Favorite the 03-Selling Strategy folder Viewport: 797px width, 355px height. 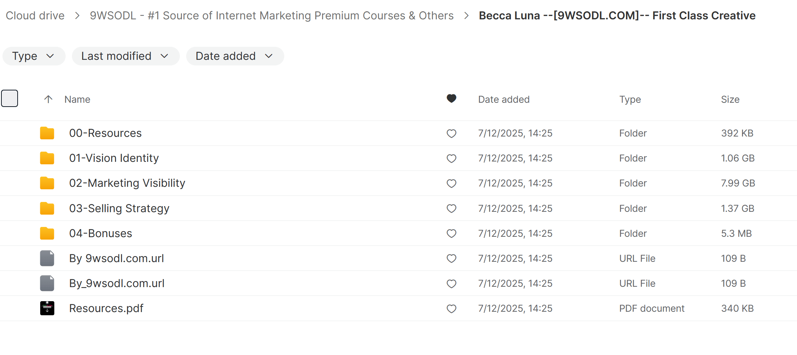(451, 208)
